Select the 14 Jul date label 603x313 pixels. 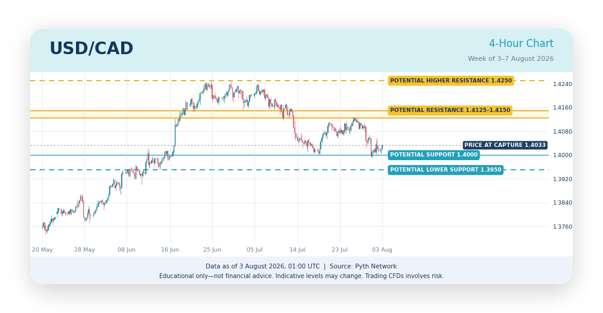point(297,250)
